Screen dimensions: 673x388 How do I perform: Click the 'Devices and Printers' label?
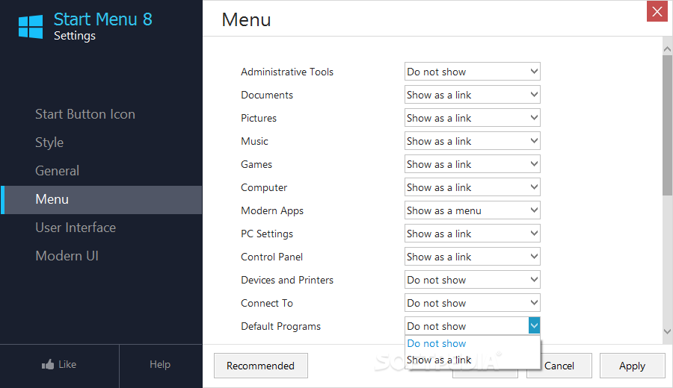pos(287,280)
